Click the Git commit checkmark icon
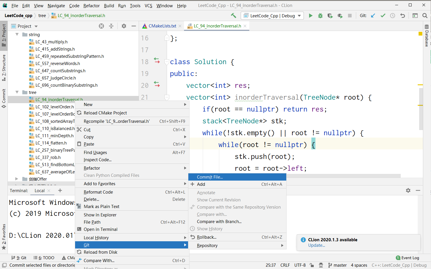The height and width of the screenshot is (269, 431). click(x=383, y=16)
